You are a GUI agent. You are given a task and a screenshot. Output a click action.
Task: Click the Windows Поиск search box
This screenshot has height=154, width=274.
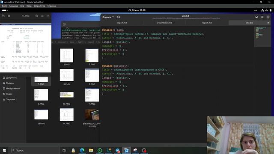34,150
